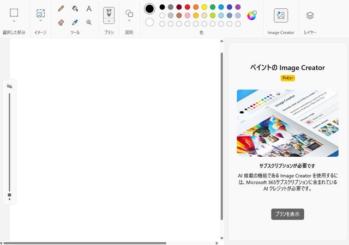Pick the gray palette swatch
Image resolution: width=349 pixels, height=245 pixels.
pos(171,7)
